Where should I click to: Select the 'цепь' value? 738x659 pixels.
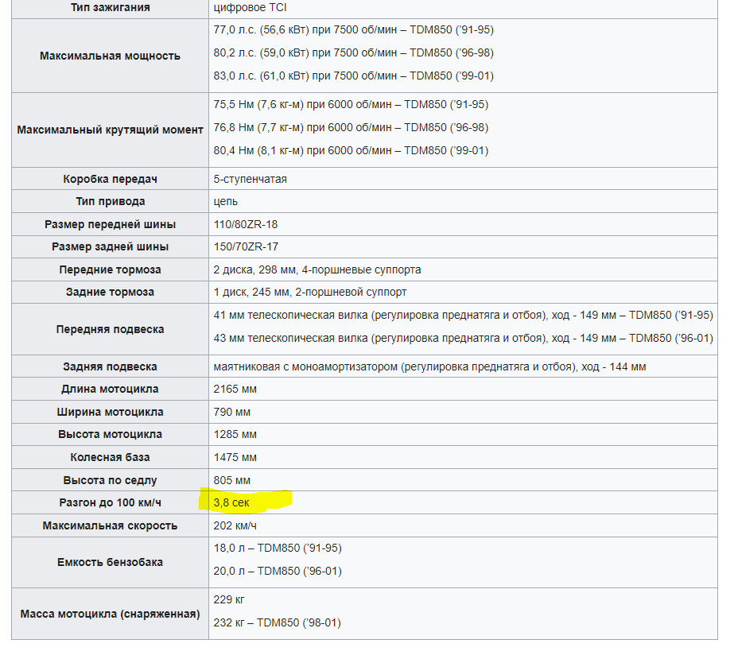point(225,201)
